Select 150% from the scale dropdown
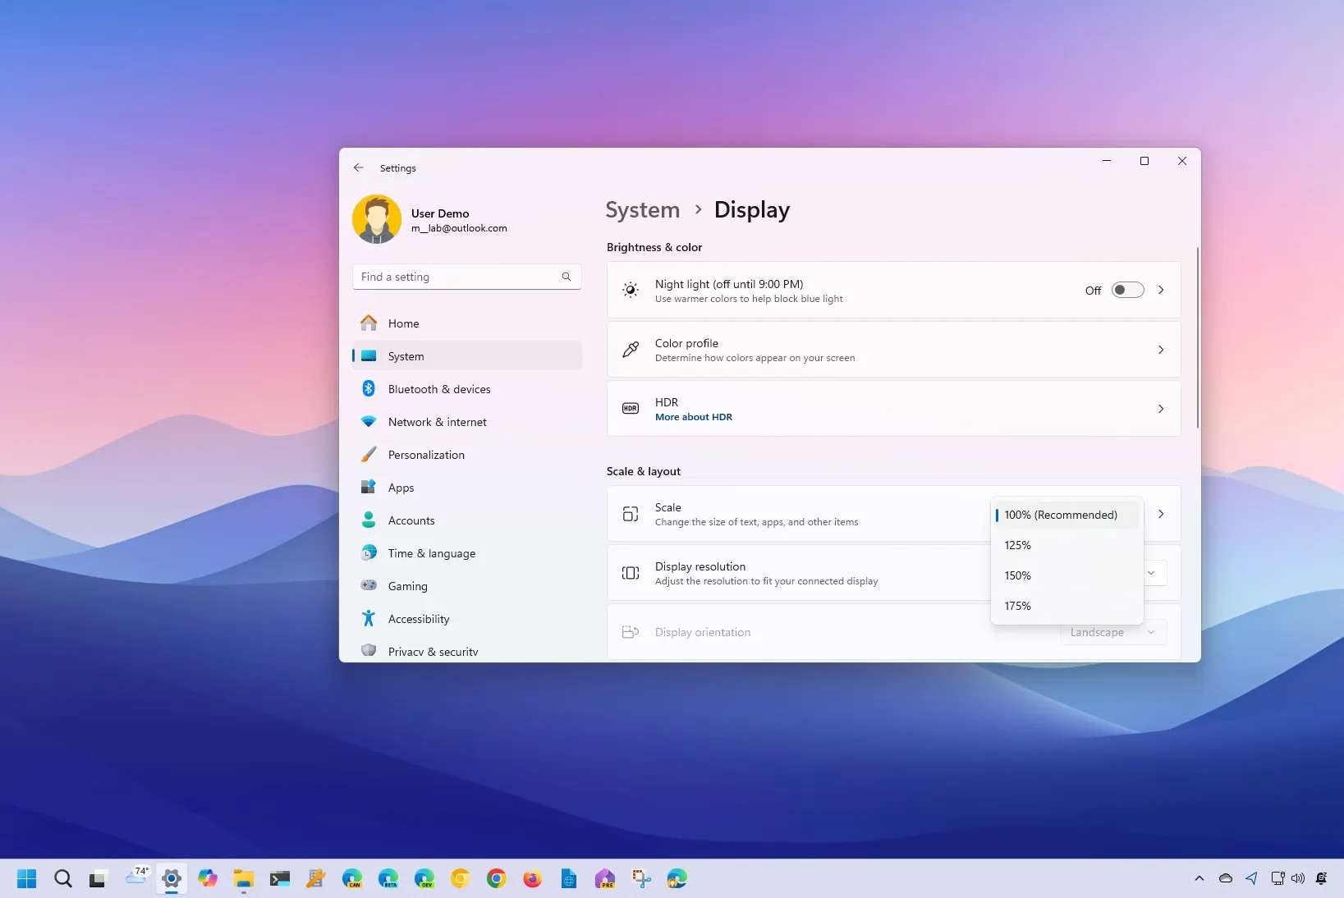 (1017, 575)
